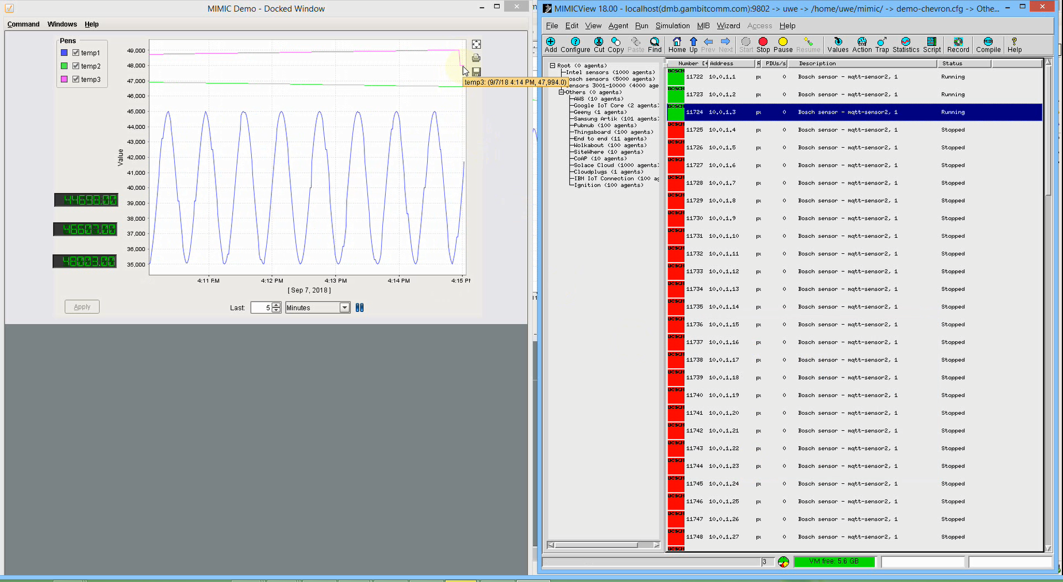1063x582 pixels.
Task: Open the File menu in MIMICView
Action: click(552, 26)
